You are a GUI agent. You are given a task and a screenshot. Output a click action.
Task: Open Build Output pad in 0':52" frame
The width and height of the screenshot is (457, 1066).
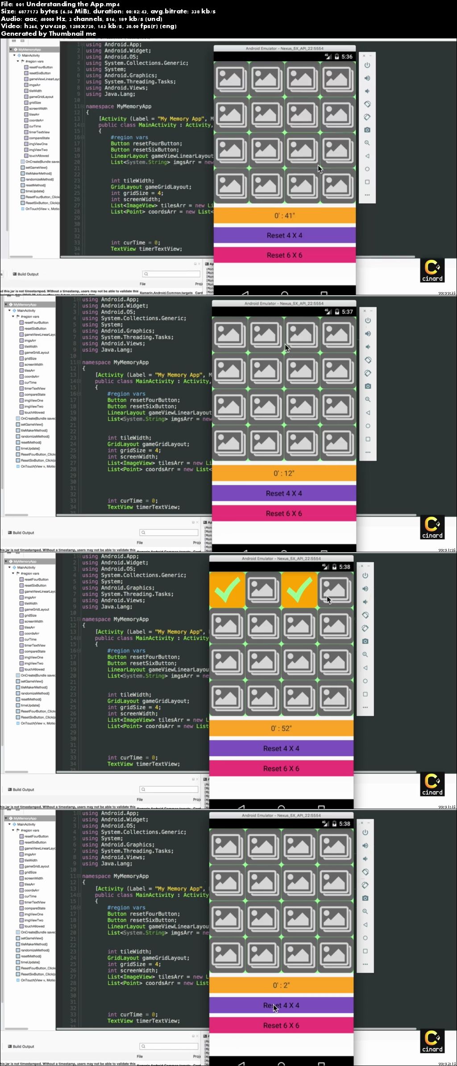(x=21, y=789)
